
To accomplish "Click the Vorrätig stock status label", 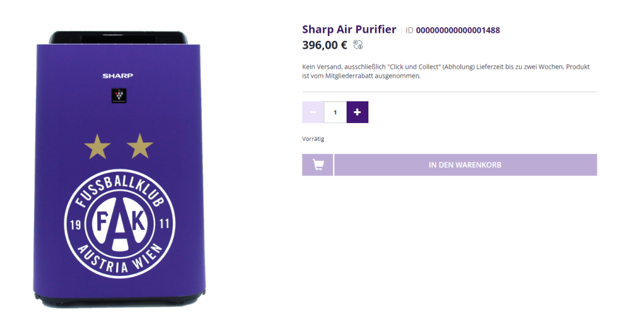I will coord(313,138).
